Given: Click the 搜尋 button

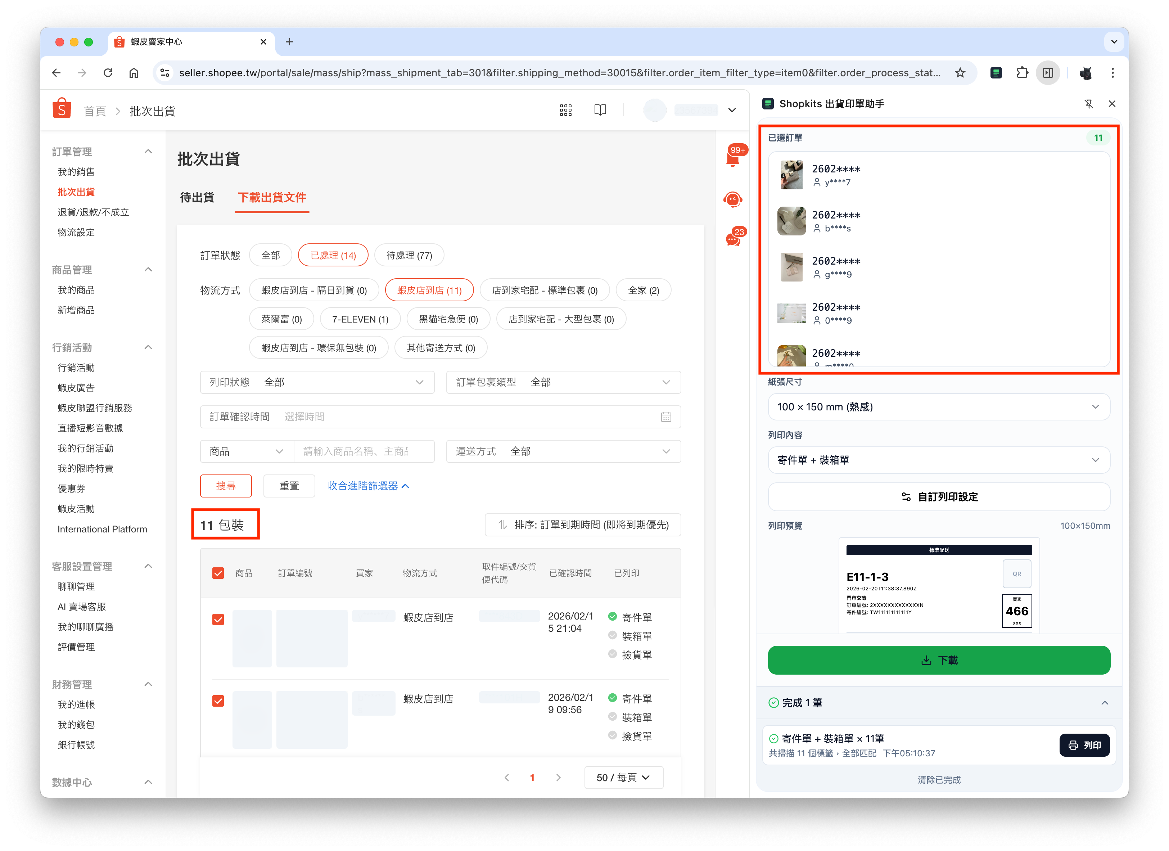Looking at the screenshot, I should (226, 486).
